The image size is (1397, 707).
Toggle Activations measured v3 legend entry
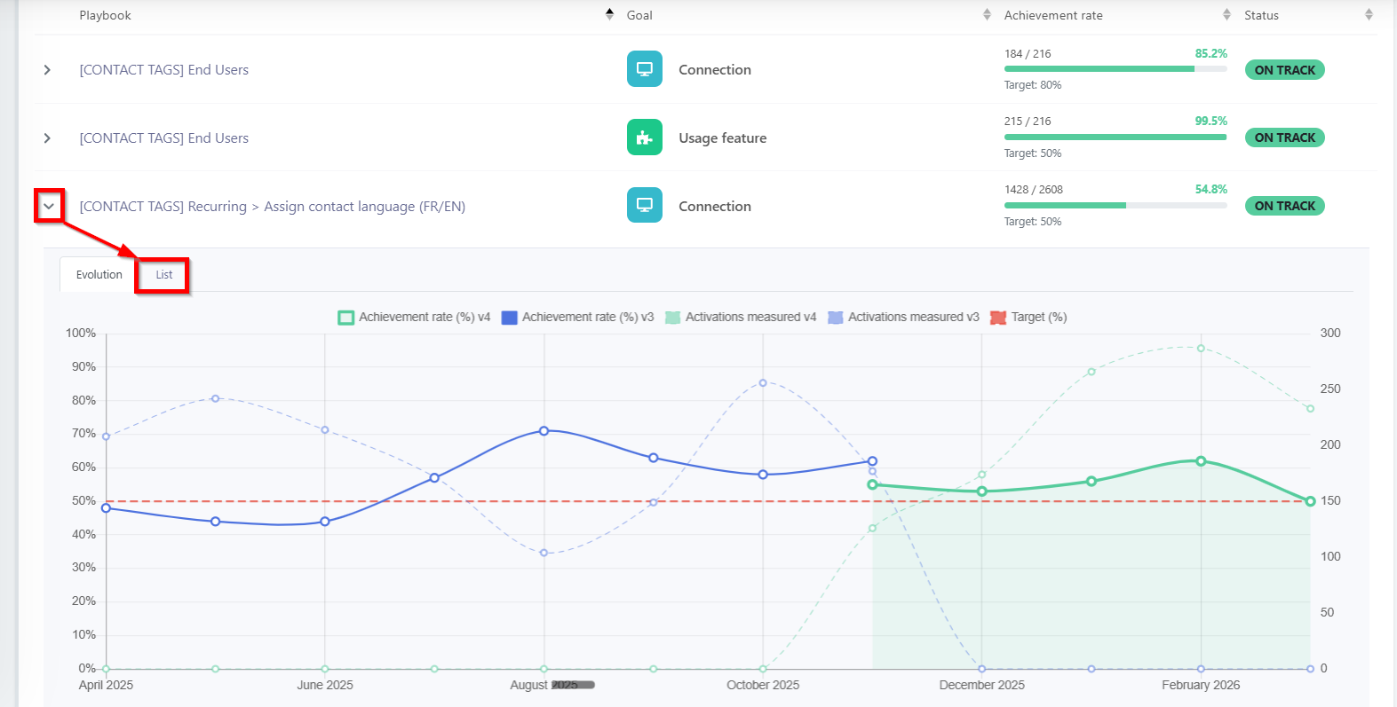(x=903, y=317)
